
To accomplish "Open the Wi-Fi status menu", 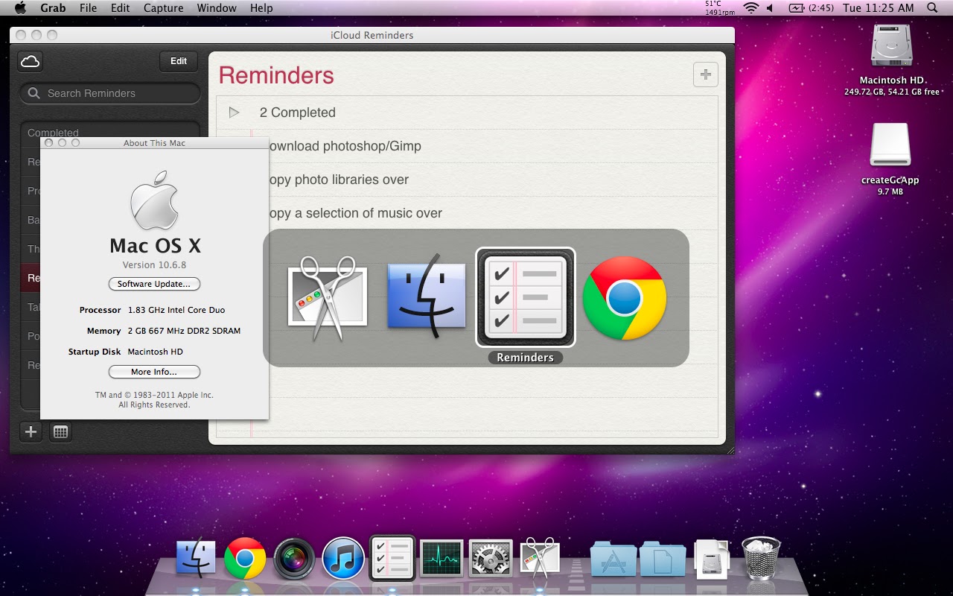I will (x=750, y=8).
